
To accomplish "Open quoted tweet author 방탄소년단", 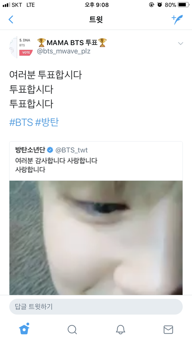I will [30, 150].
